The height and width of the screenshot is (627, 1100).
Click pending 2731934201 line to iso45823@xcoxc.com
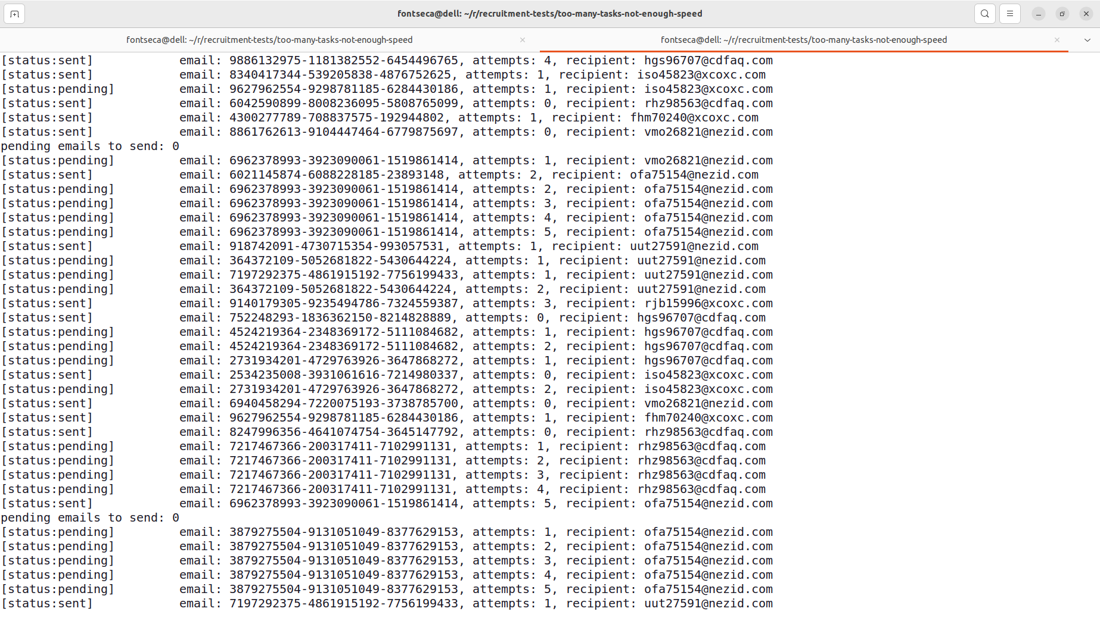[387, 389]
